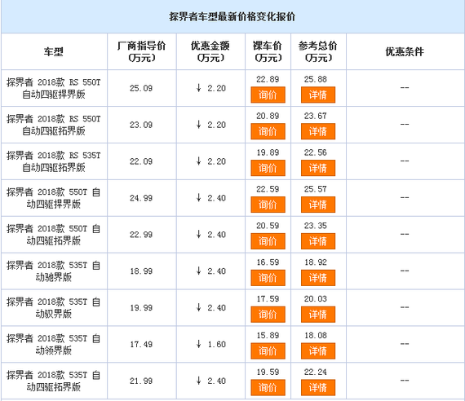Click 询价 button under bare price 20.59
Image resolution: width=465 pixels, height=401 pixels.
point(268,241)
